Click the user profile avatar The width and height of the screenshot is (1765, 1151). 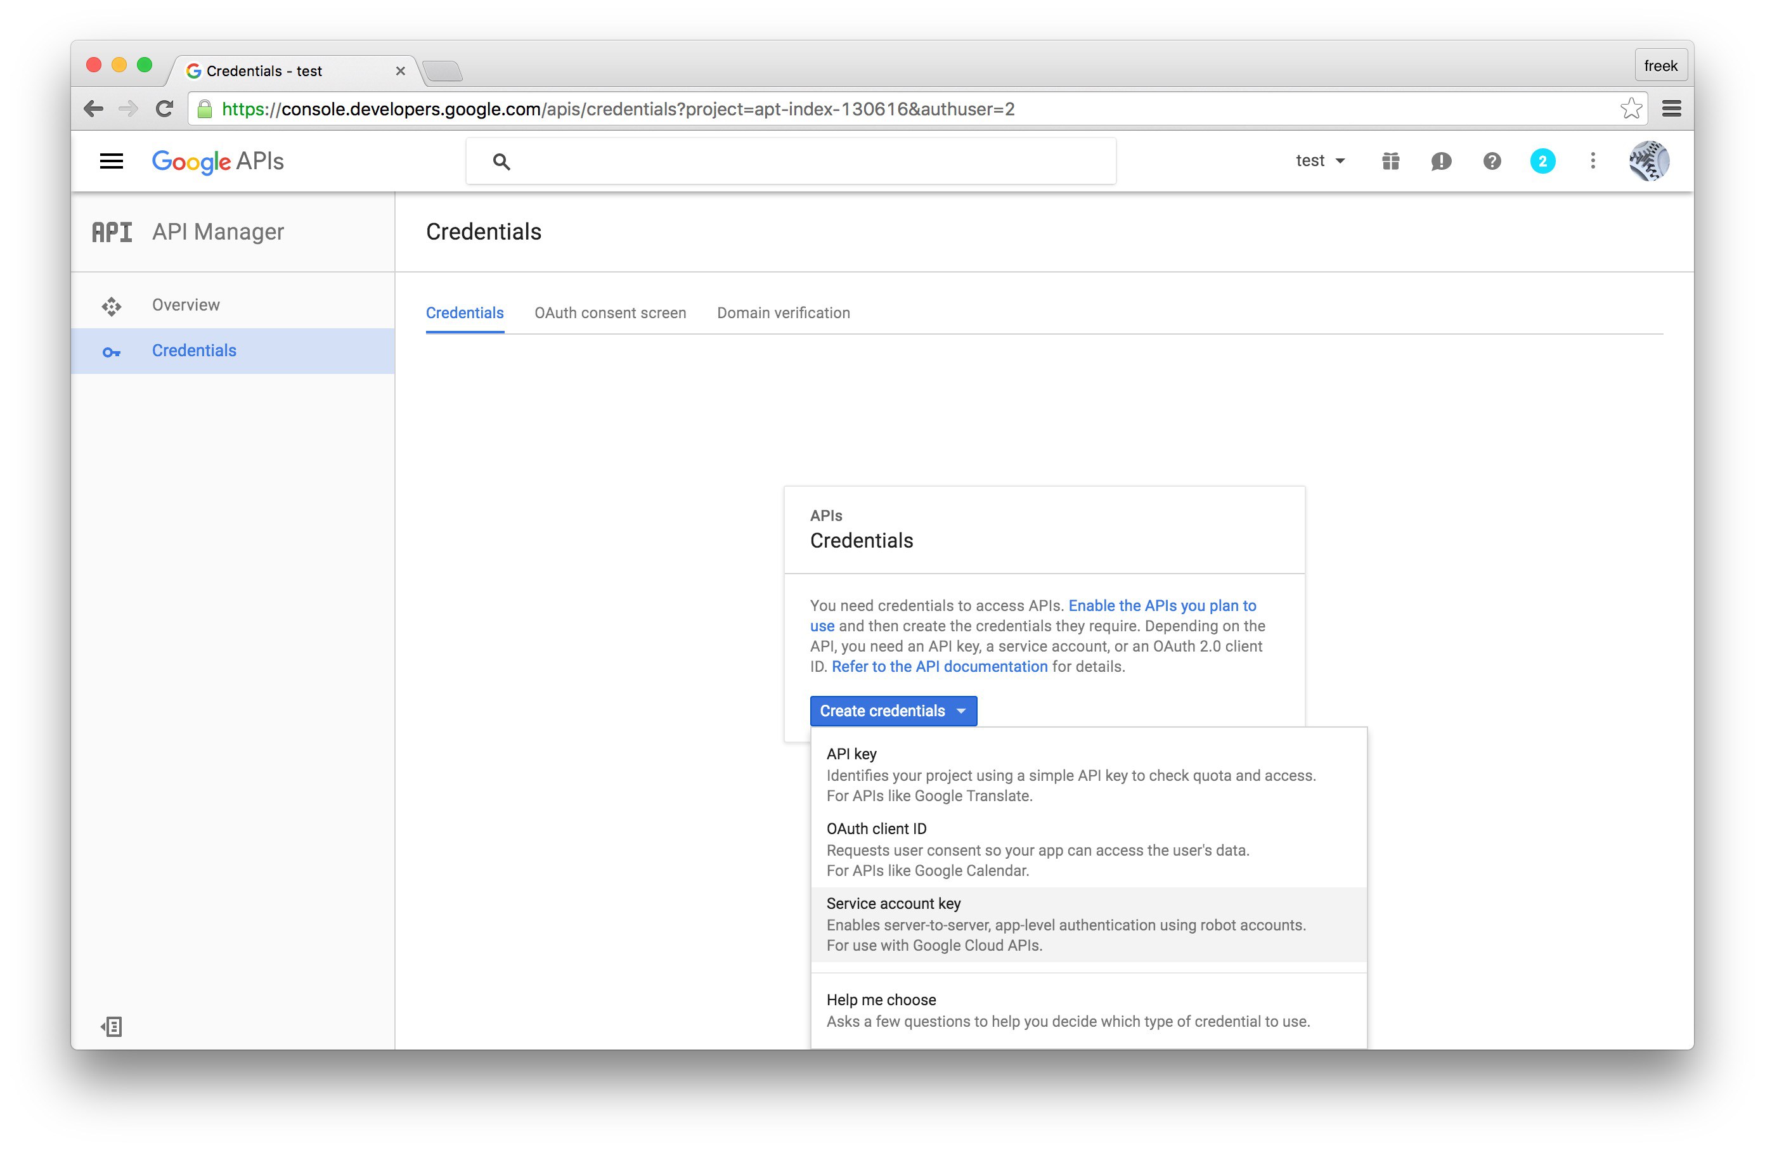click(x=1648, y=161)
